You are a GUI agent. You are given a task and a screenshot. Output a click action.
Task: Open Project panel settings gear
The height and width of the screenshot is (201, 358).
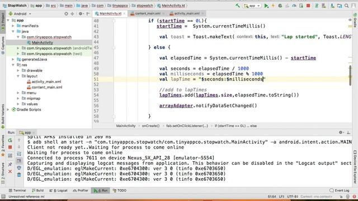[x=81, y=13]
